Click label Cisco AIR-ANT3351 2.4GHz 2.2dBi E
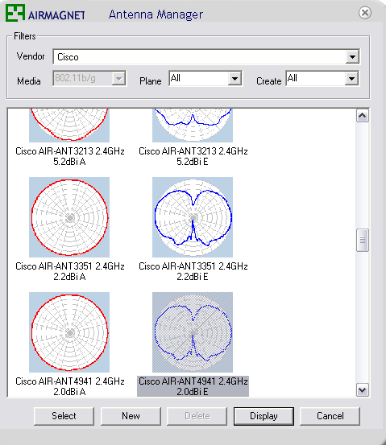Viewport: 386px width, 445px height. [193, 271]
